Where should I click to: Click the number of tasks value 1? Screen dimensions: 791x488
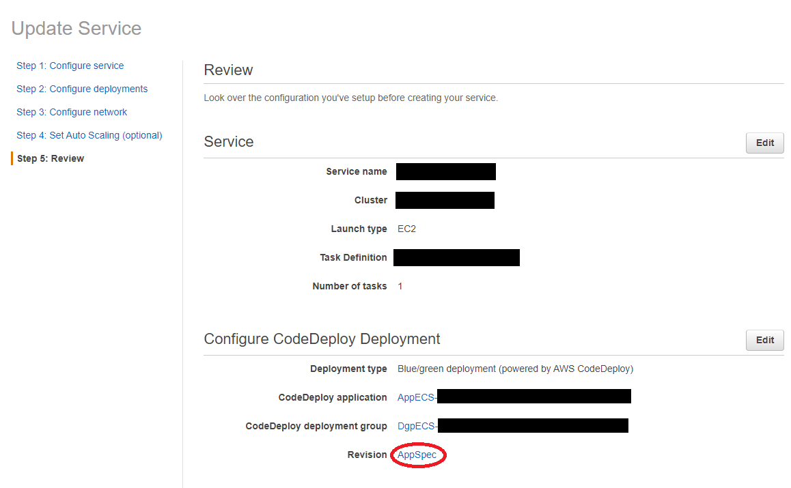[400, 287]
